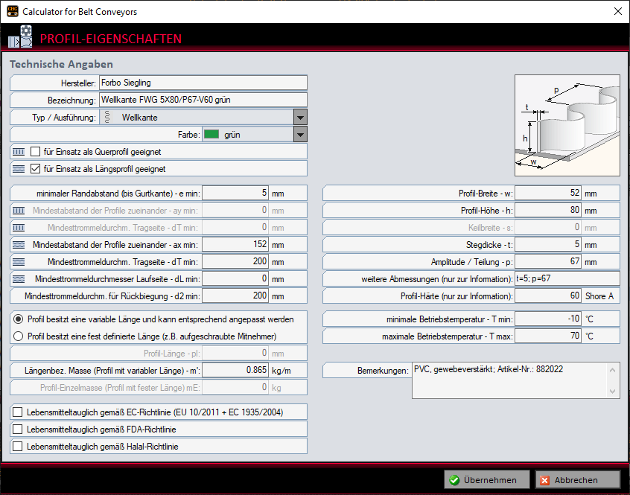Open the Typ/Ausführung dropdown
Screen dimensions: 630x495
click(299, 117)
